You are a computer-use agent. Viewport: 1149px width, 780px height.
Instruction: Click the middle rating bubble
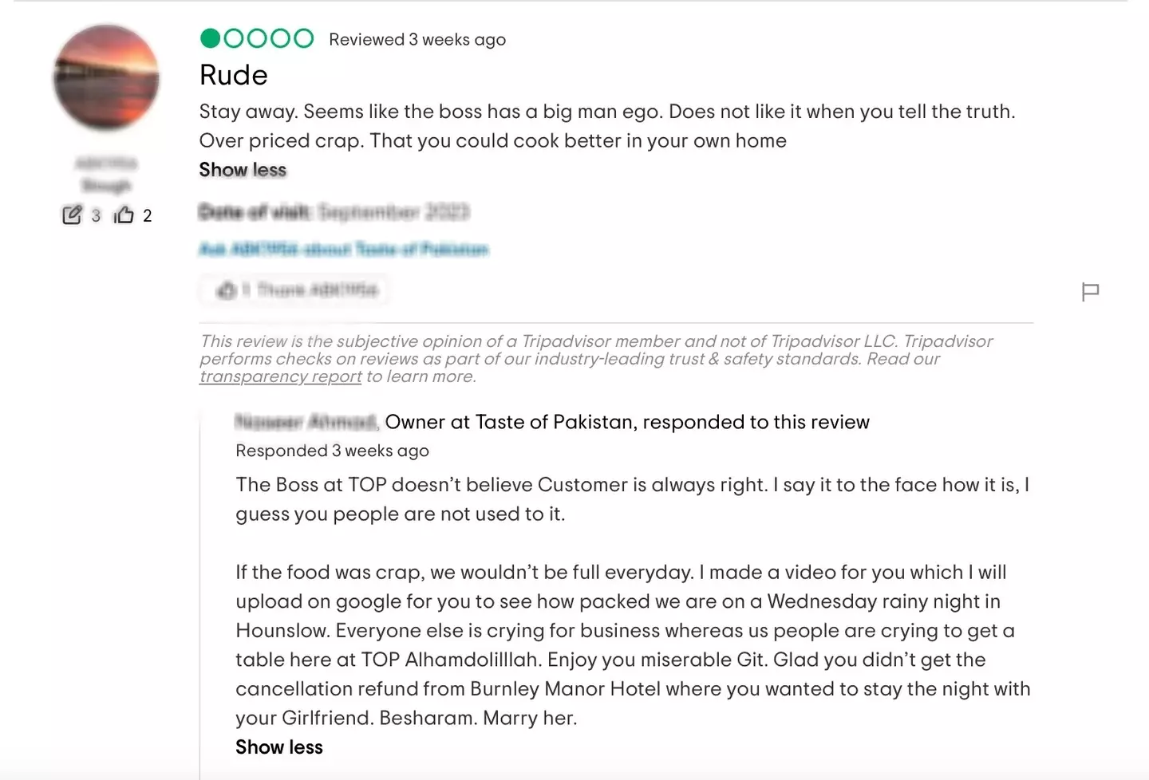coord(257,38)
